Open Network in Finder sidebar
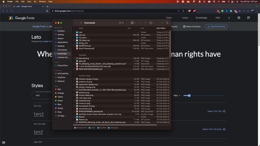The width and height of the screenshot is (260, 146). (61, 81)
